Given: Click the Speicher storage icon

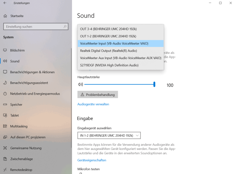Looking at the screenshot, I should pos(5,105).
